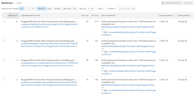Select 1 link per referring domain
Viewport: 194px width, 94px height.
tap(26, 8)
